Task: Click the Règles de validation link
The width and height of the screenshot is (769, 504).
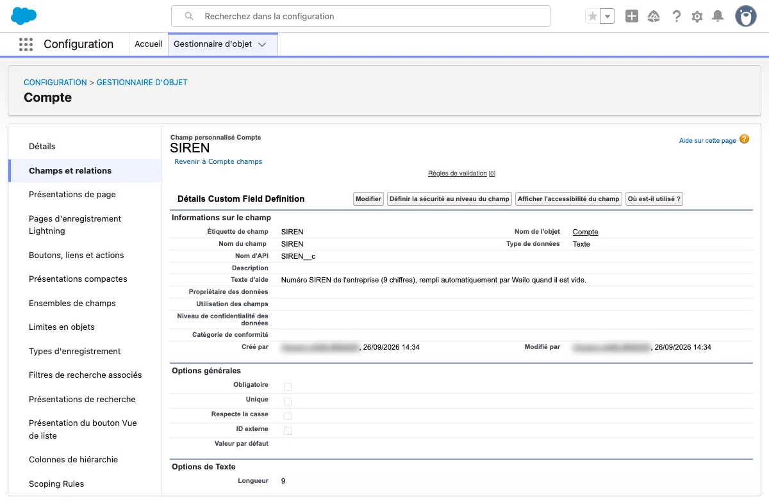Action: [458, 174]
